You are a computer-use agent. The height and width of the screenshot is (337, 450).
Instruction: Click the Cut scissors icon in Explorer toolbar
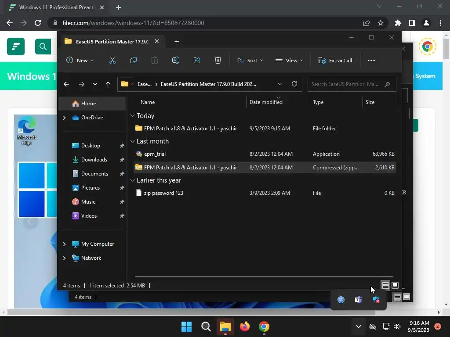click(x=112, y=60)
